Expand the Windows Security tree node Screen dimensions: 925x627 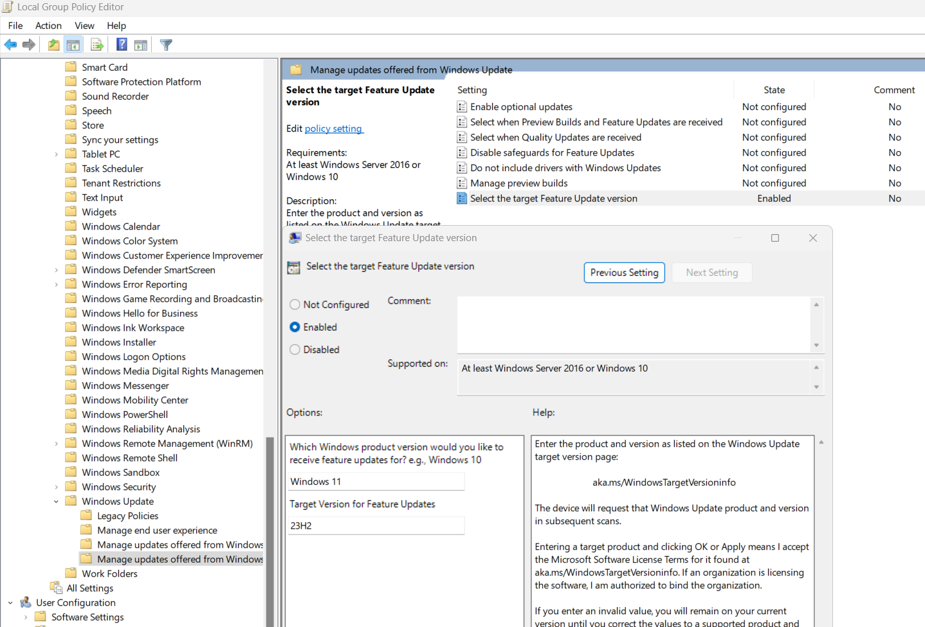[x=57, y=487]
